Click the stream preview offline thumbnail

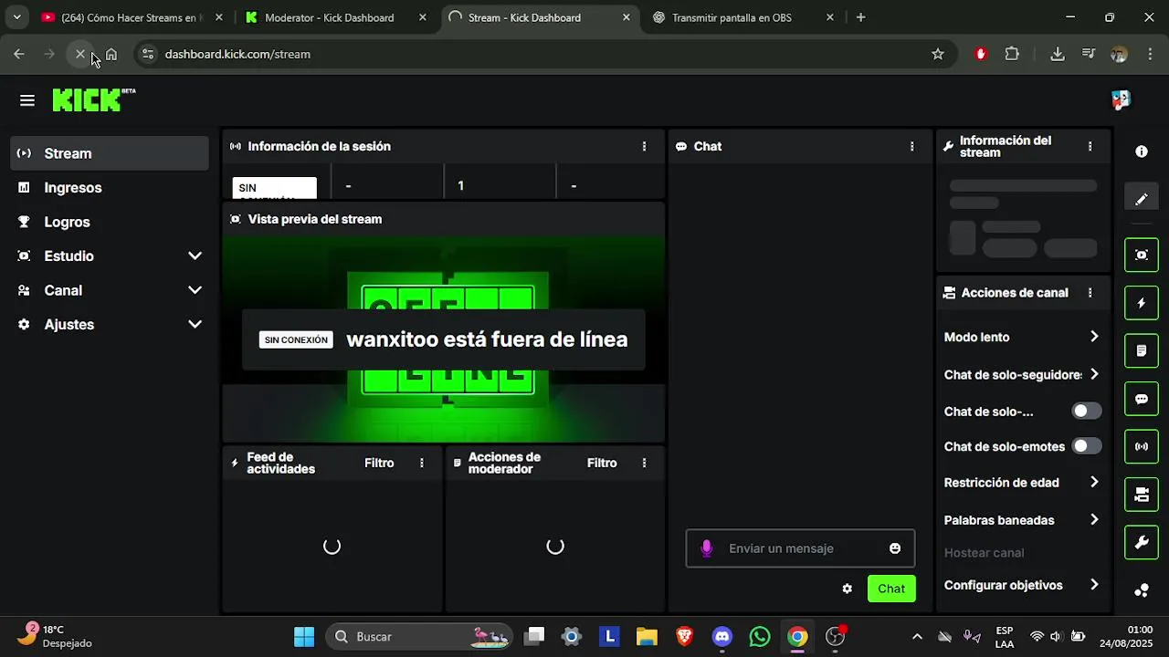coord(444,339)
